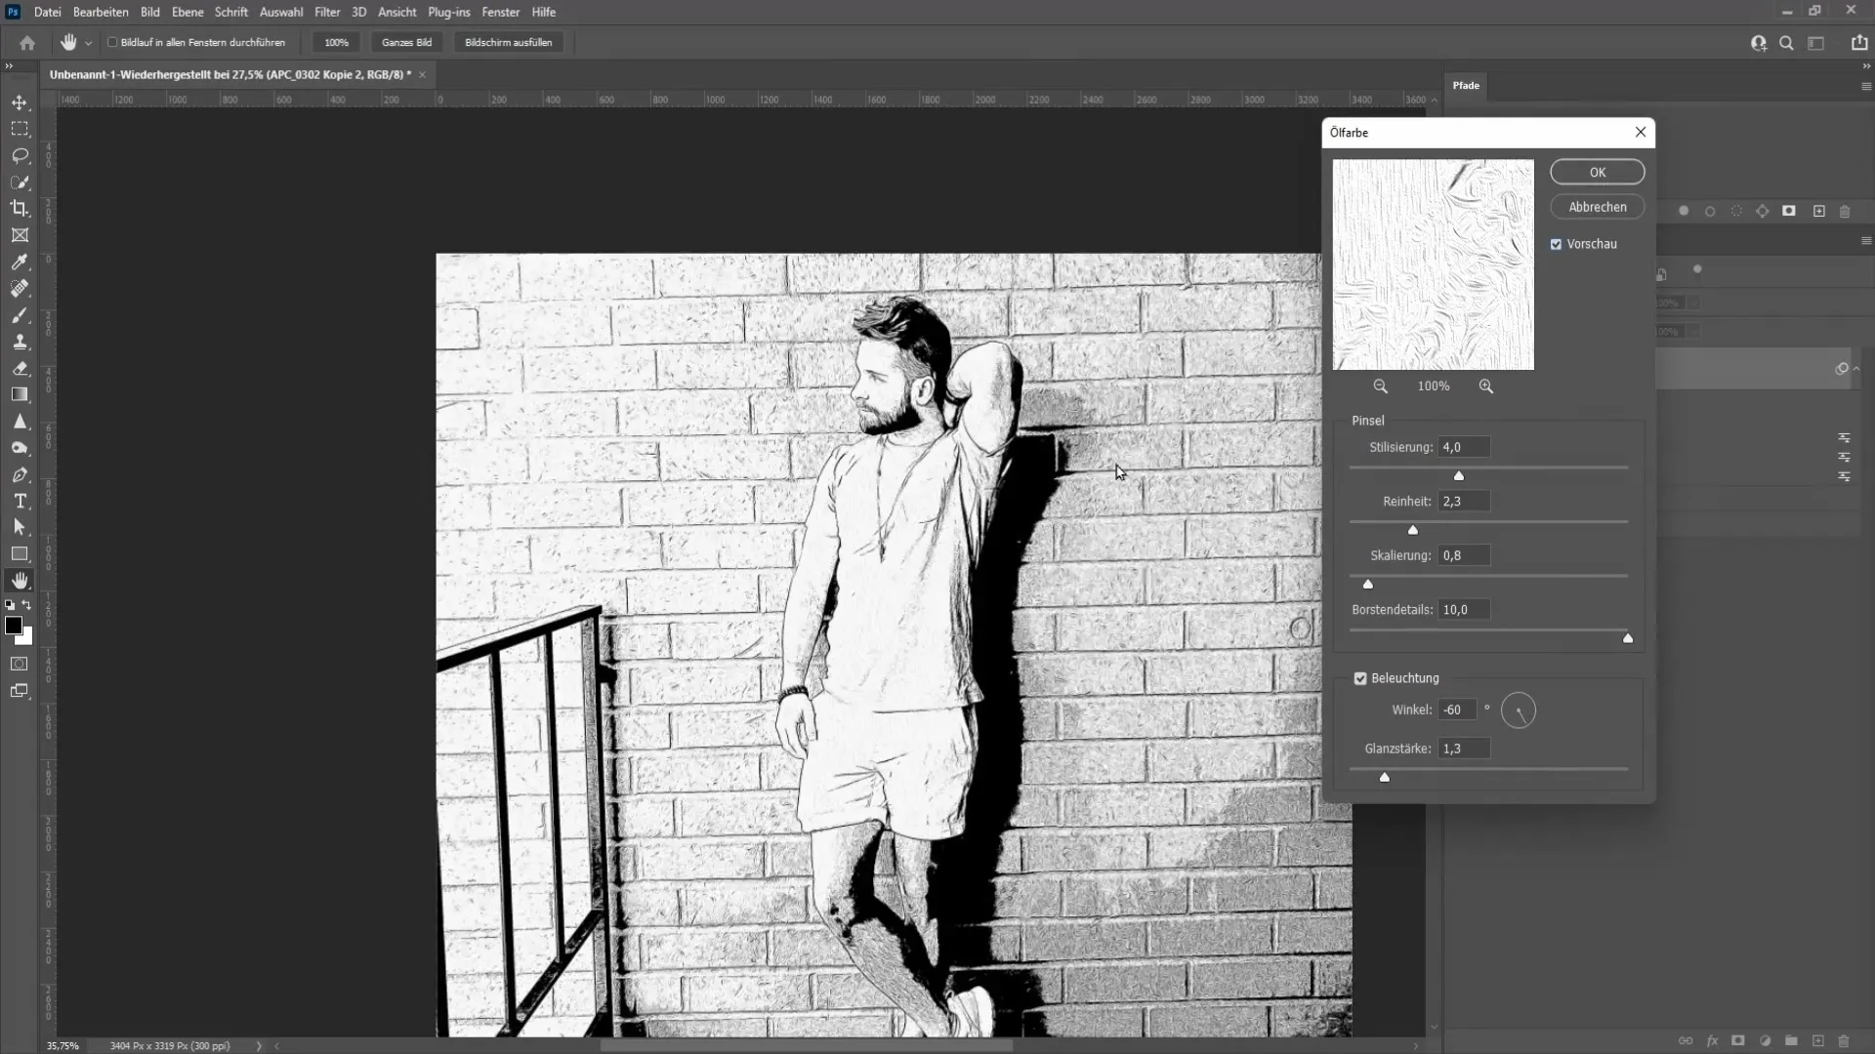Toggle Beleuchtung checkbox

(1360, 678)
